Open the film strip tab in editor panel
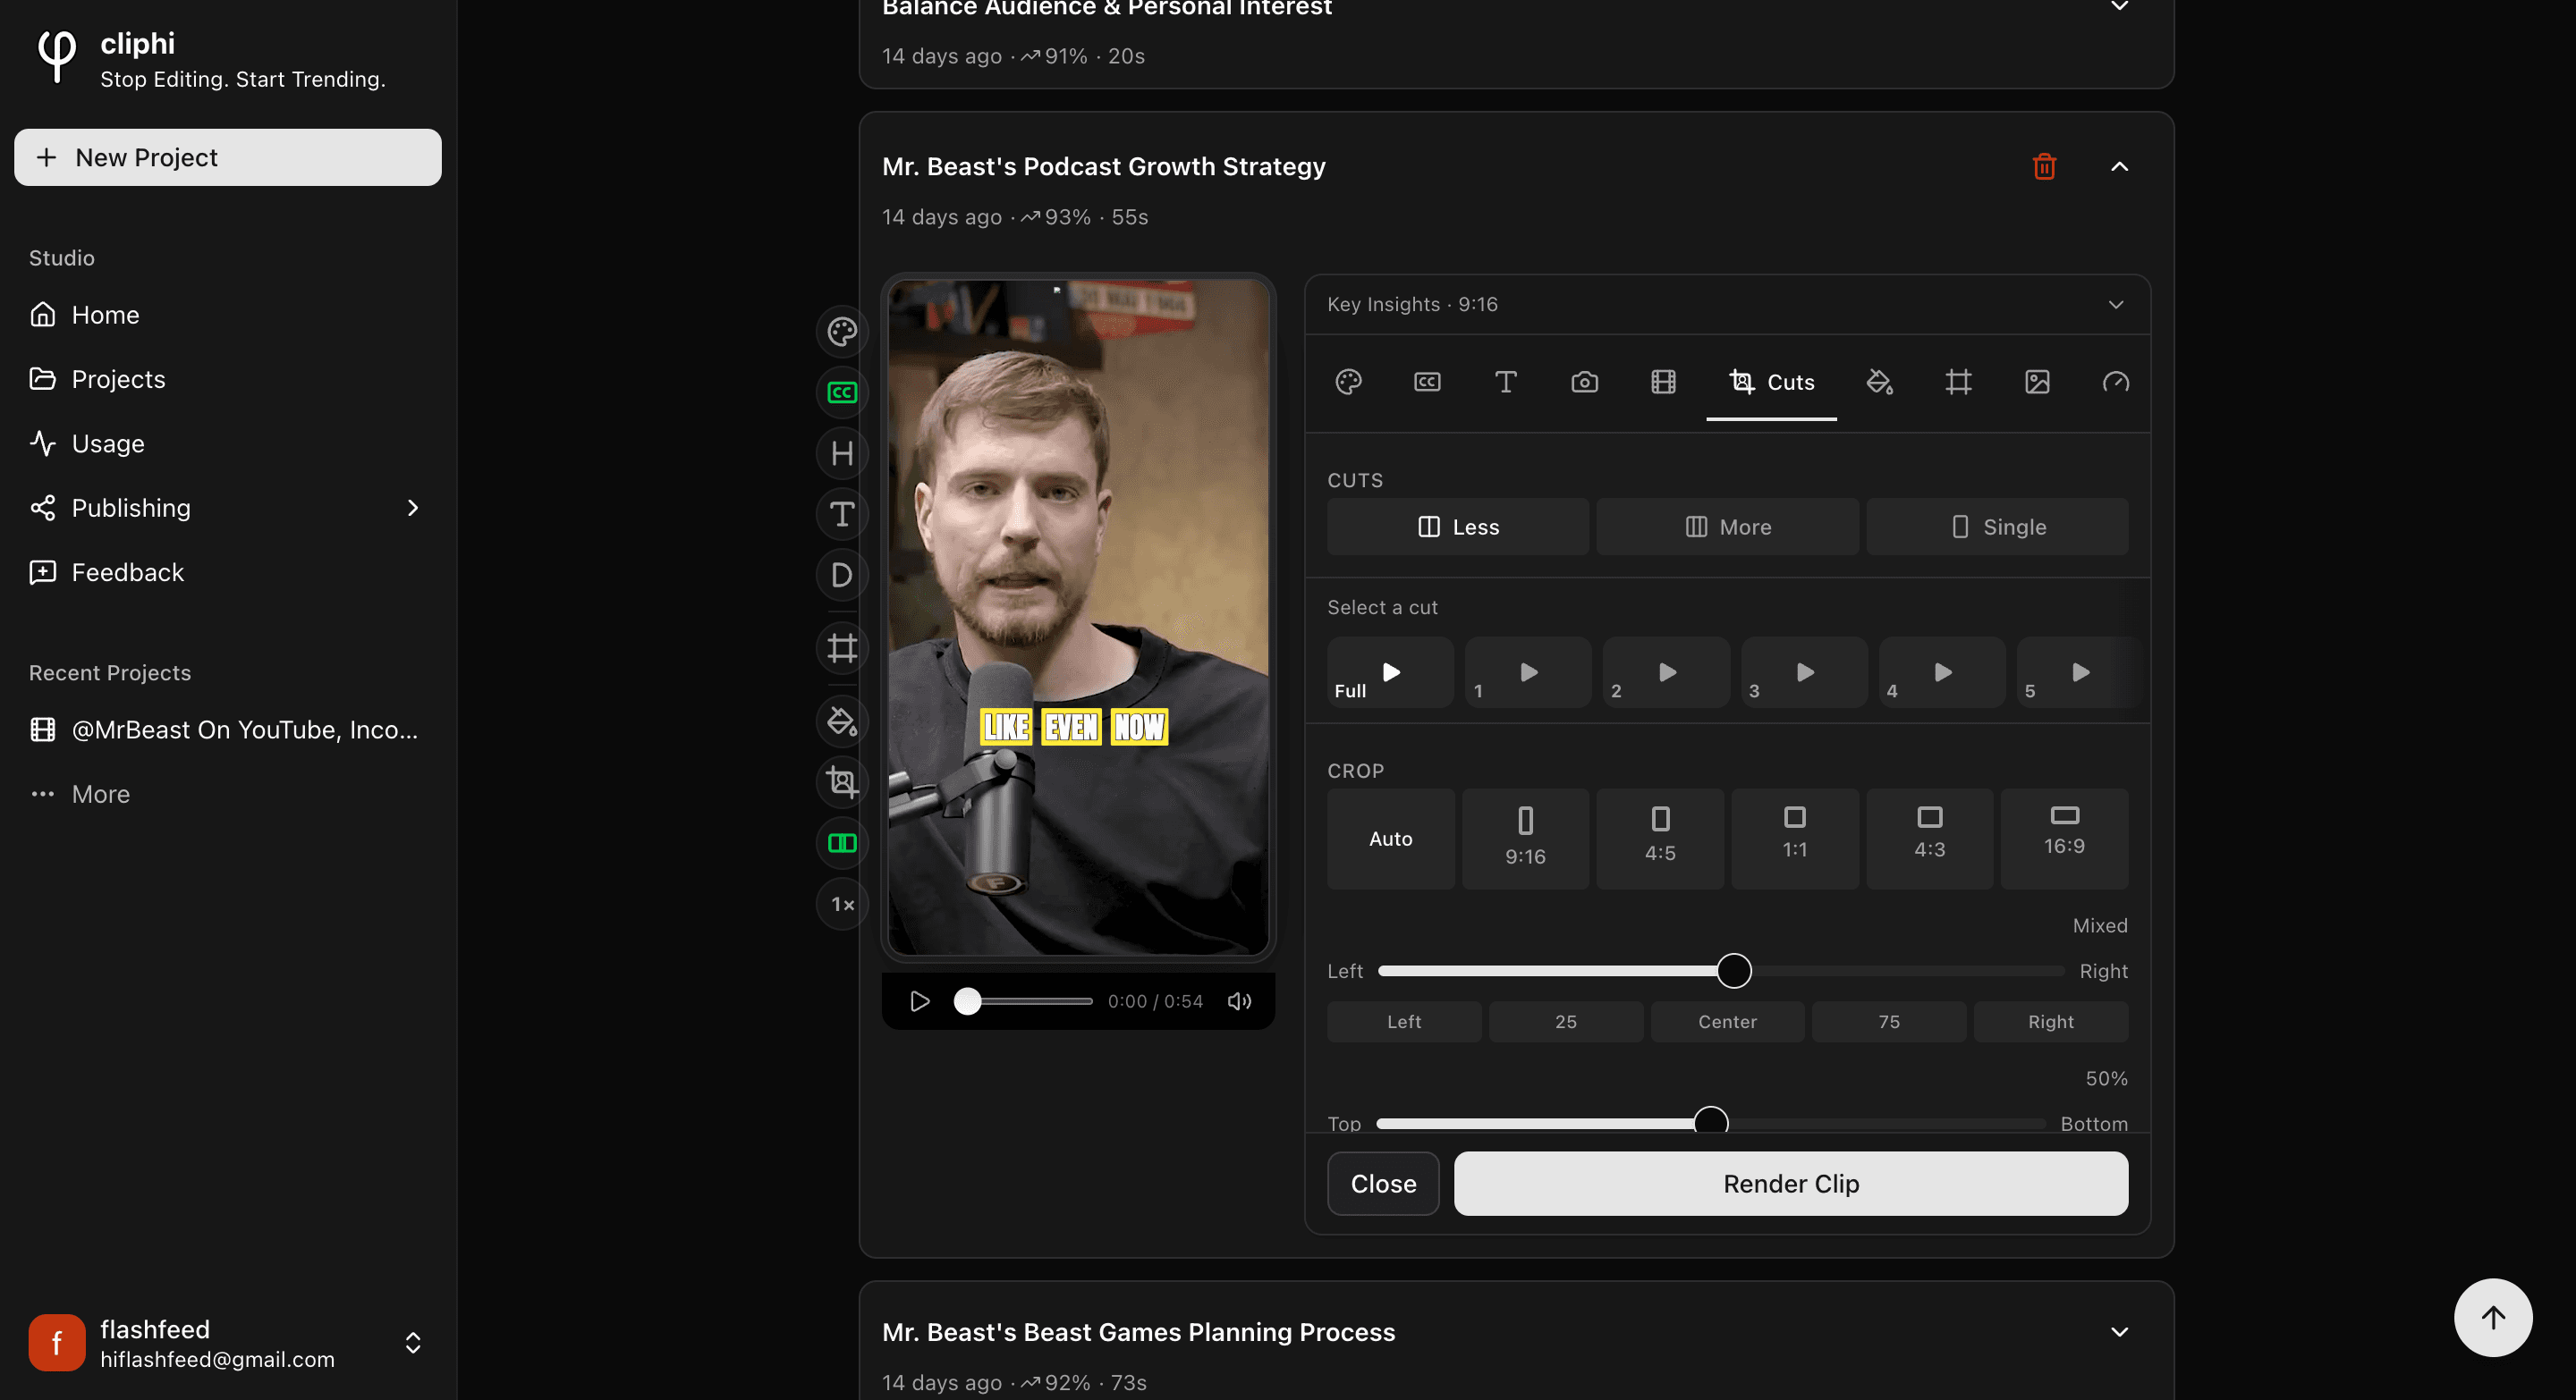 coord(1663,382)
